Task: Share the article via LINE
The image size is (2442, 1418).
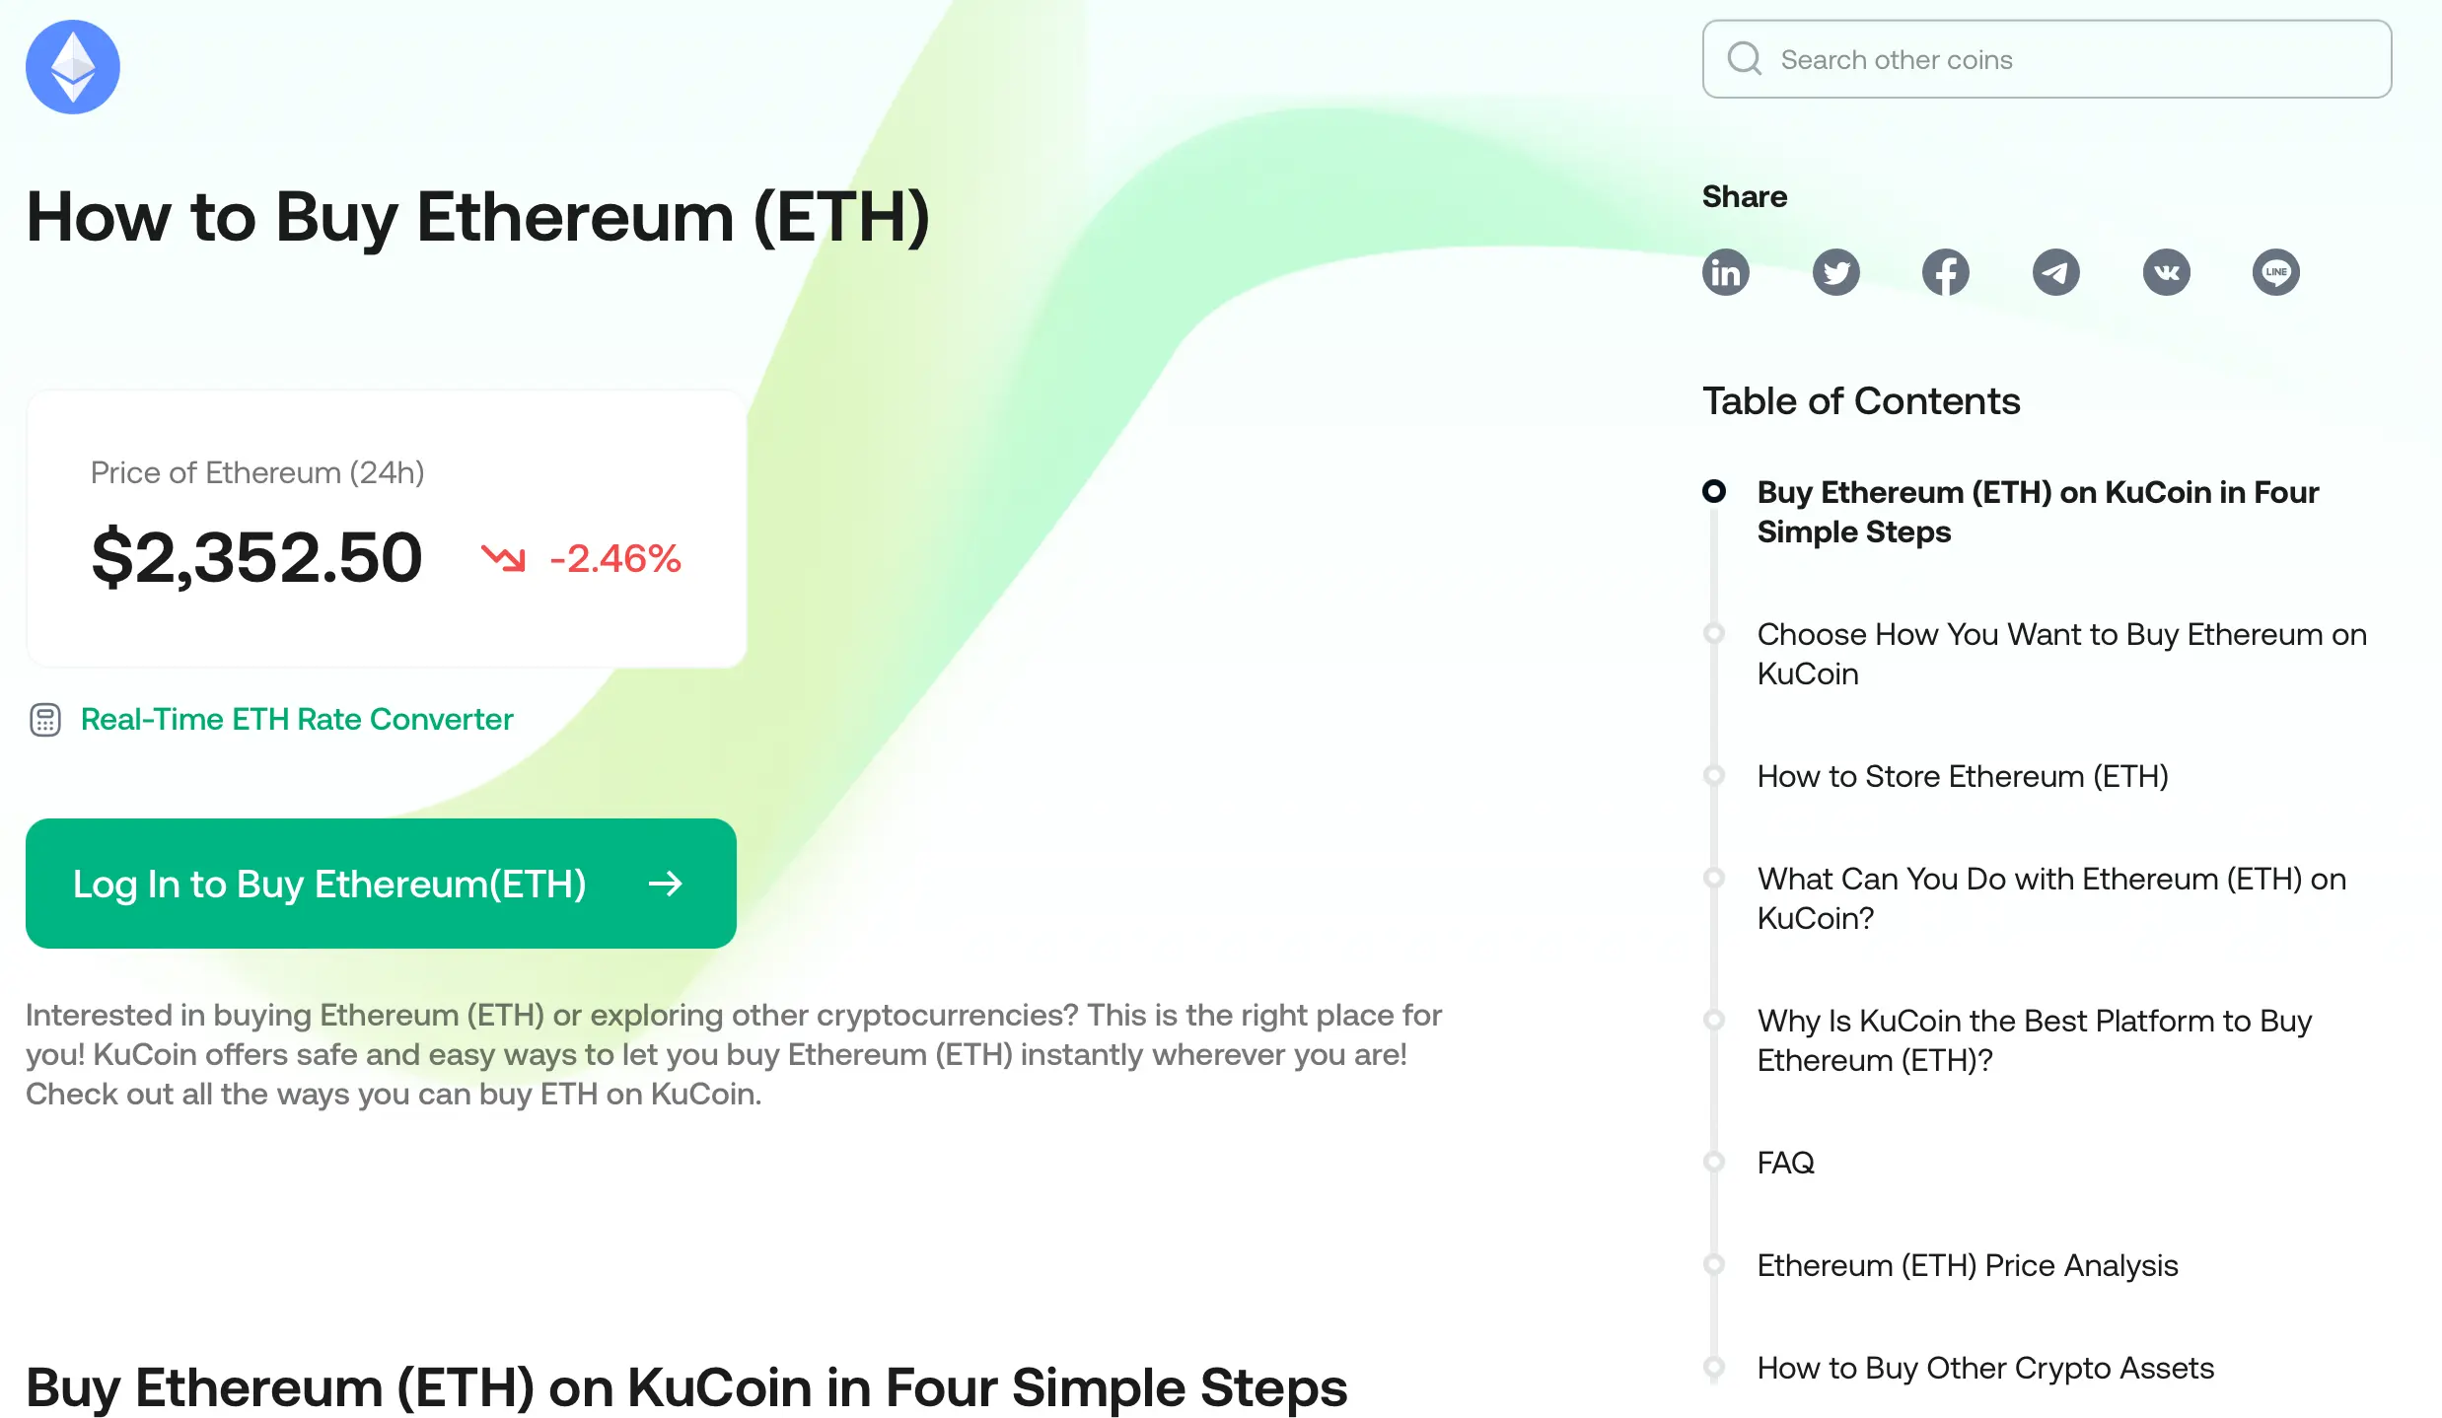Action: (2276, 272)
